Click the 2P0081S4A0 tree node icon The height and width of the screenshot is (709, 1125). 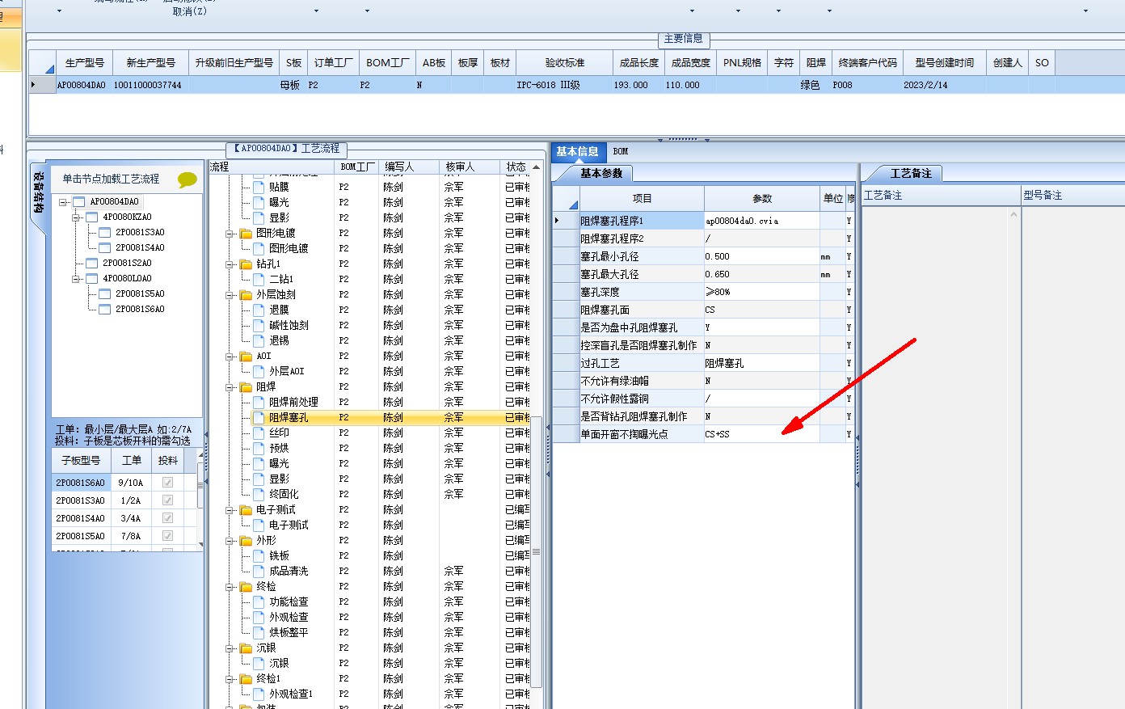104,247
